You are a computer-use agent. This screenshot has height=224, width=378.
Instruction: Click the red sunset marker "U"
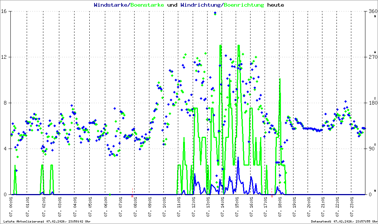(x=272, y=196)
